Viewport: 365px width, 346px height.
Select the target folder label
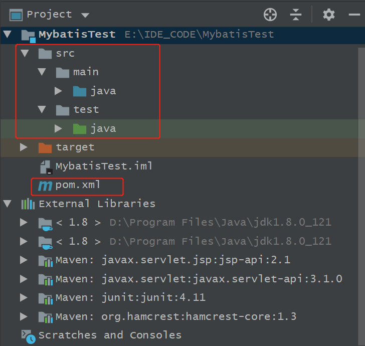pos(75,147)
